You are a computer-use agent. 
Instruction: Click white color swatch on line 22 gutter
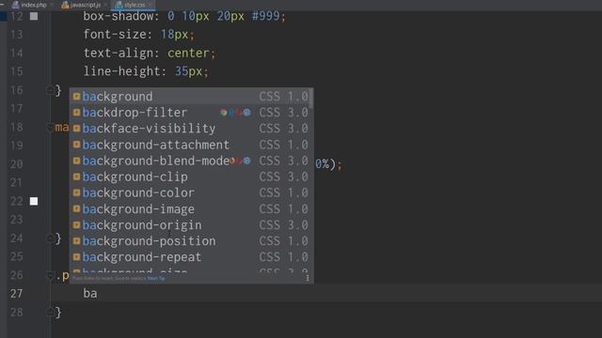click(x=34, y=201)
